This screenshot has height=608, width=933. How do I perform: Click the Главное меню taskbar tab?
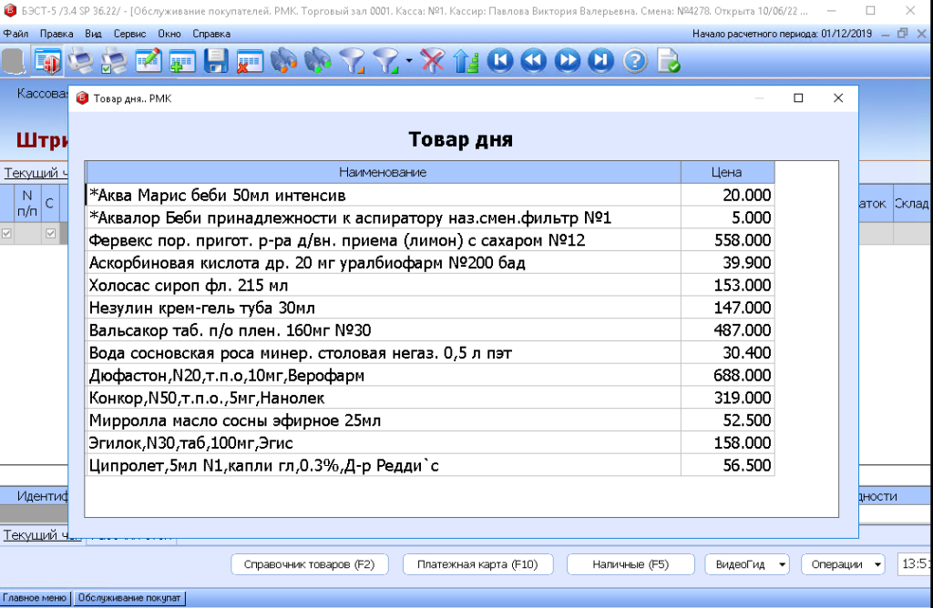click(35, 598)
